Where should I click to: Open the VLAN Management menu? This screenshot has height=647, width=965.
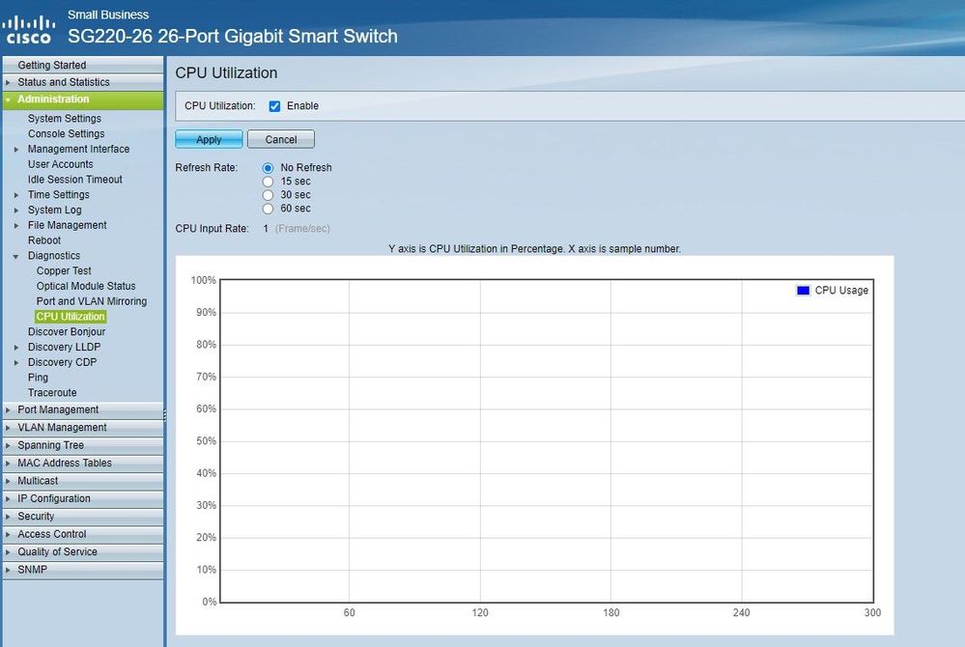83,428
